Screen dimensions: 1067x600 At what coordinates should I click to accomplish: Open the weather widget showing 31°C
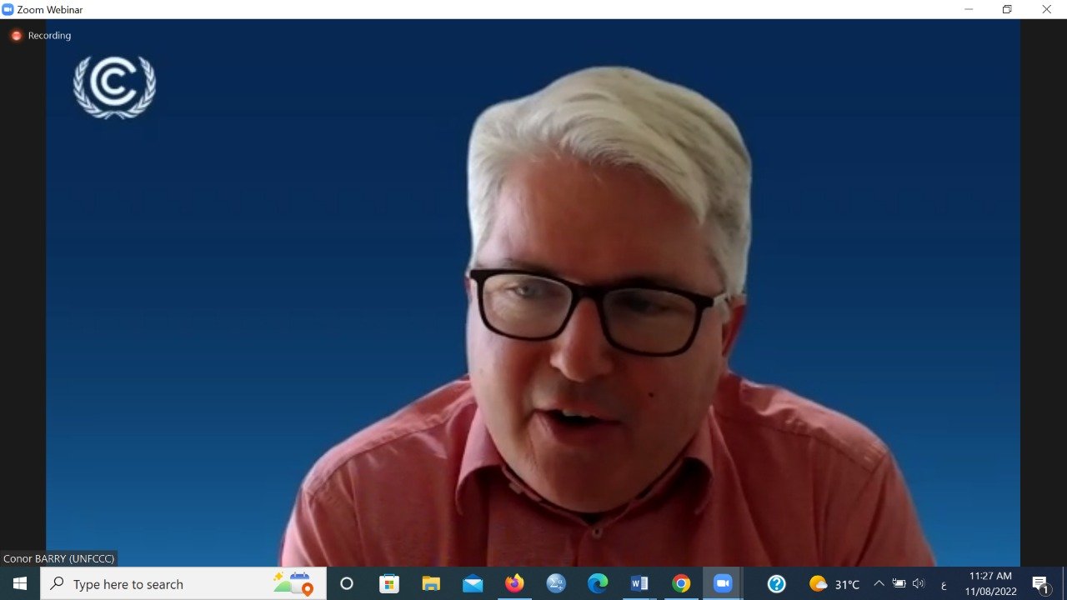click(834, 584)
